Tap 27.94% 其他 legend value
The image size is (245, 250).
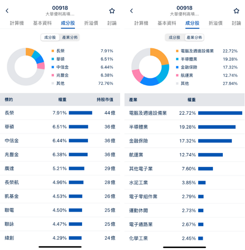(x=230, y=84)
